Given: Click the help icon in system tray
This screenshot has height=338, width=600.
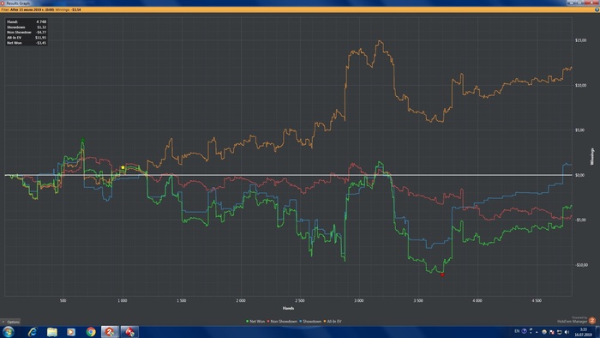Looking at the screenshot, I should click(x=525, y=331).
